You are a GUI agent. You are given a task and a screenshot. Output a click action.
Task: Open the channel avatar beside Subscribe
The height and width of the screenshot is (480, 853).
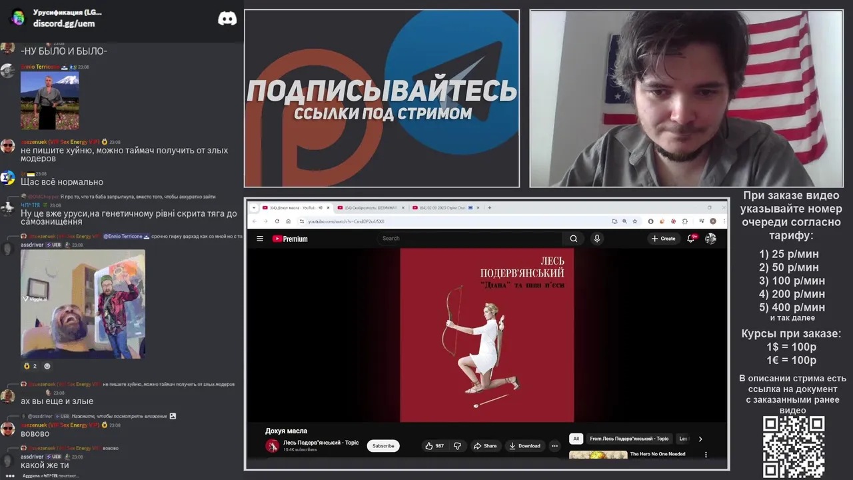(x=272, y=446)
